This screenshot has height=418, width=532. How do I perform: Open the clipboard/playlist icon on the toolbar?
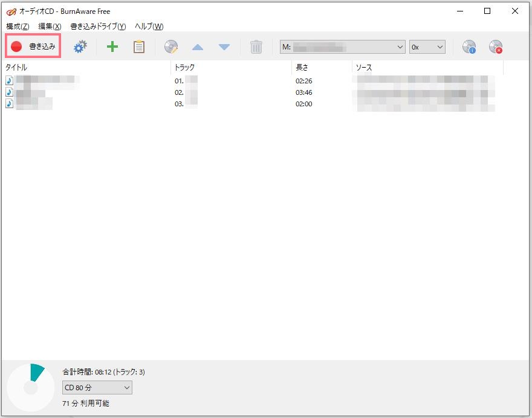pyautogui.click(x=139, y=46)
